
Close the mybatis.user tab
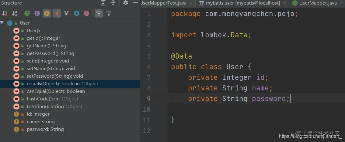284,3
